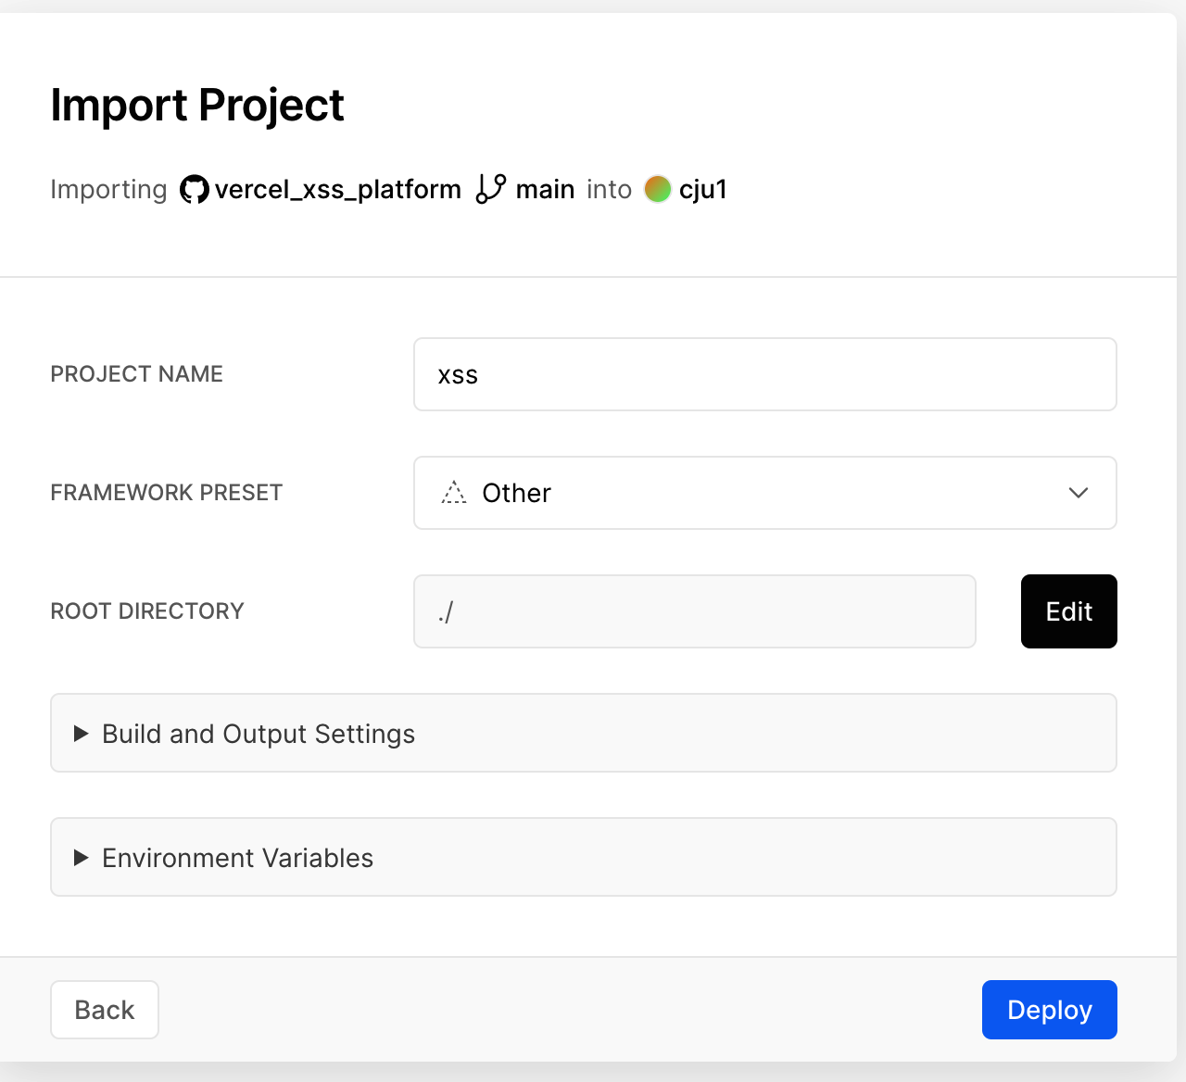The image size is (1186, 1082).
Task: Click the main branch label
Action: [545, 190]
